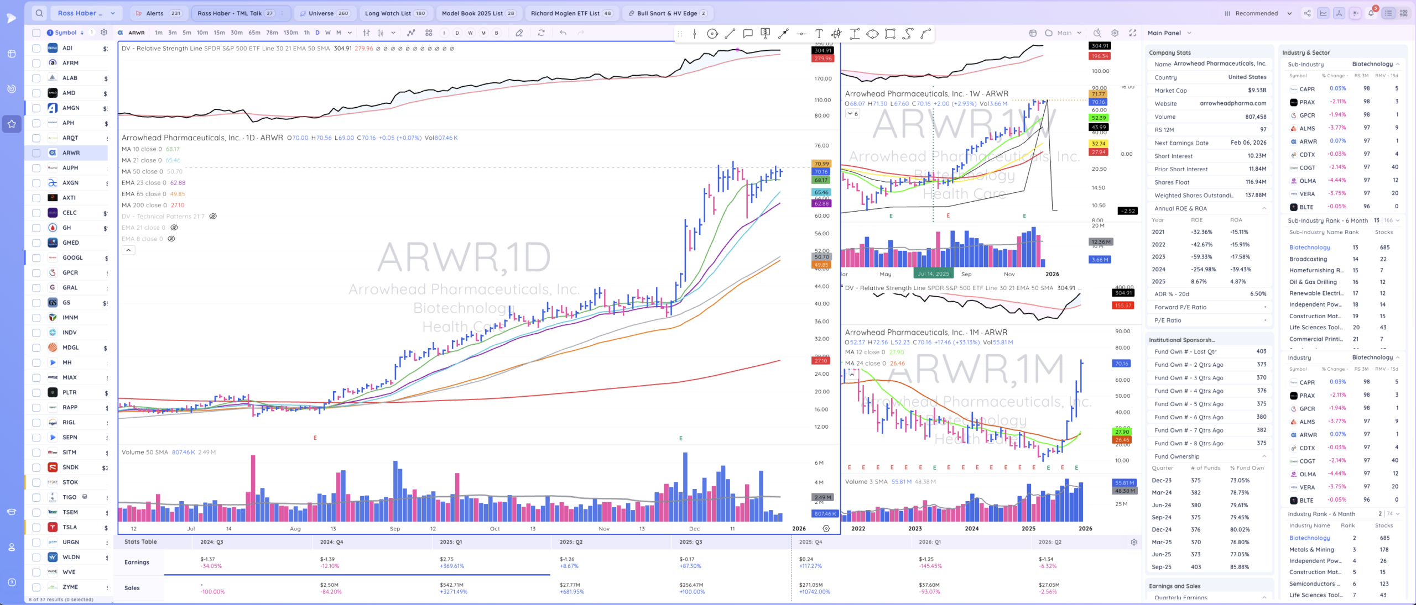
Task: Select GOOGL in the watchlist
Action: tap(72, 257)
